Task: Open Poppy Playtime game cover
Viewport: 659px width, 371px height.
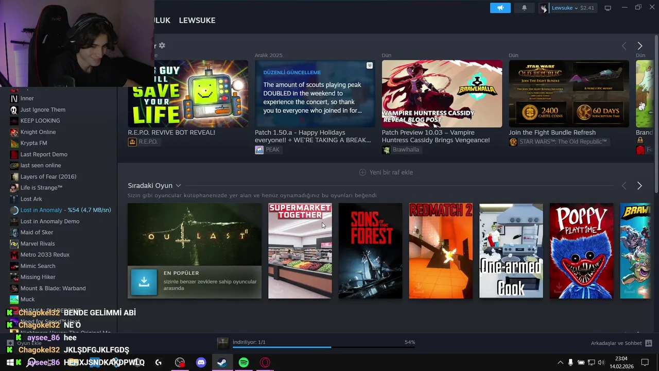Action: click(x=581, y=250)
